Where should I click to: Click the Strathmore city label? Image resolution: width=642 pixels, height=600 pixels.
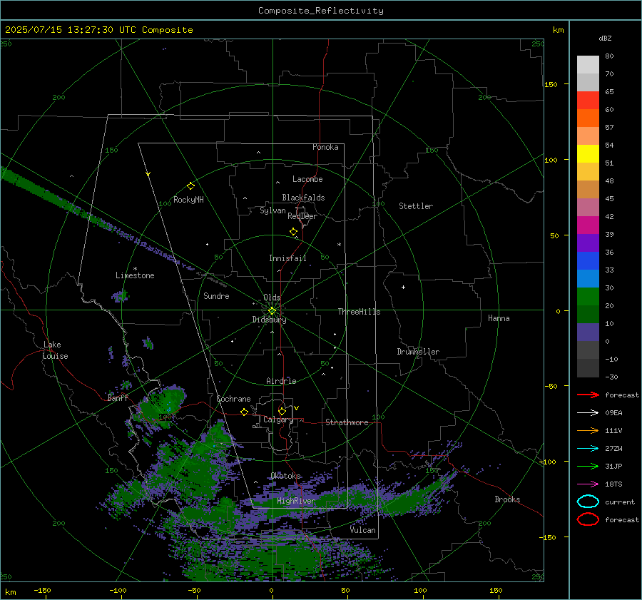(x=347, y=422)
